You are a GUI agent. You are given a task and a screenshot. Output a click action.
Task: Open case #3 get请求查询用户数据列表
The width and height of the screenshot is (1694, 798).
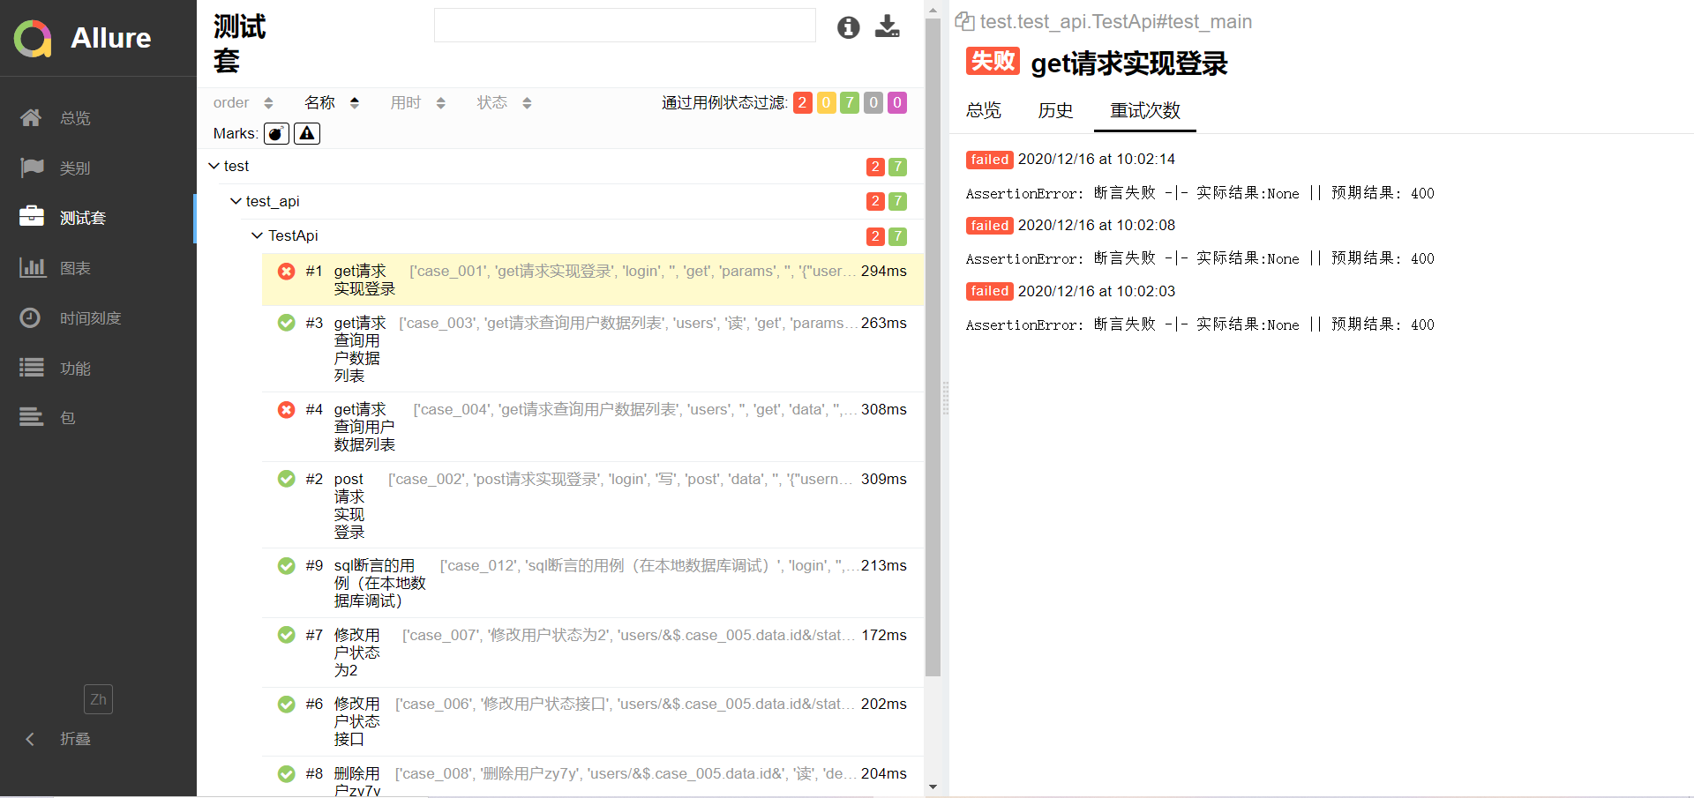593,348
